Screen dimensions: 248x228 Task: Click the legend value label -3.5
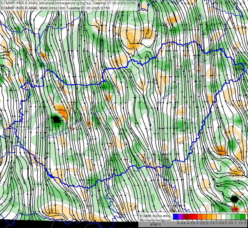[x=193, y=223]
